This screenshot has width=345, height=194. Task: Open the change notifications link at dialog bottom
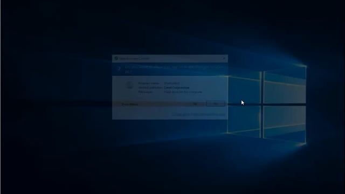(198, 114)
